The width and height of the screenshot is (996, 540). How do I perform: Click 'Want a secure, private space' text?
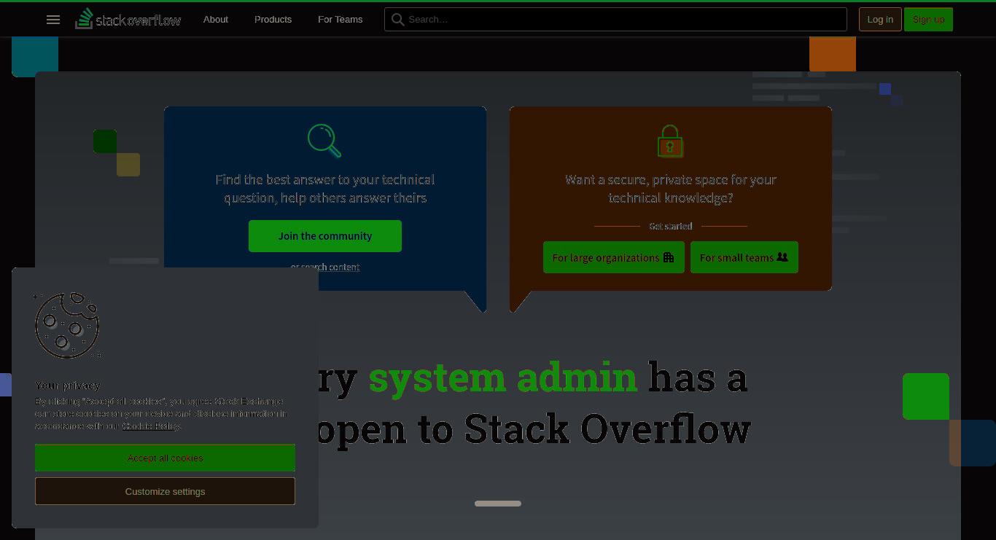pos(671,189)
